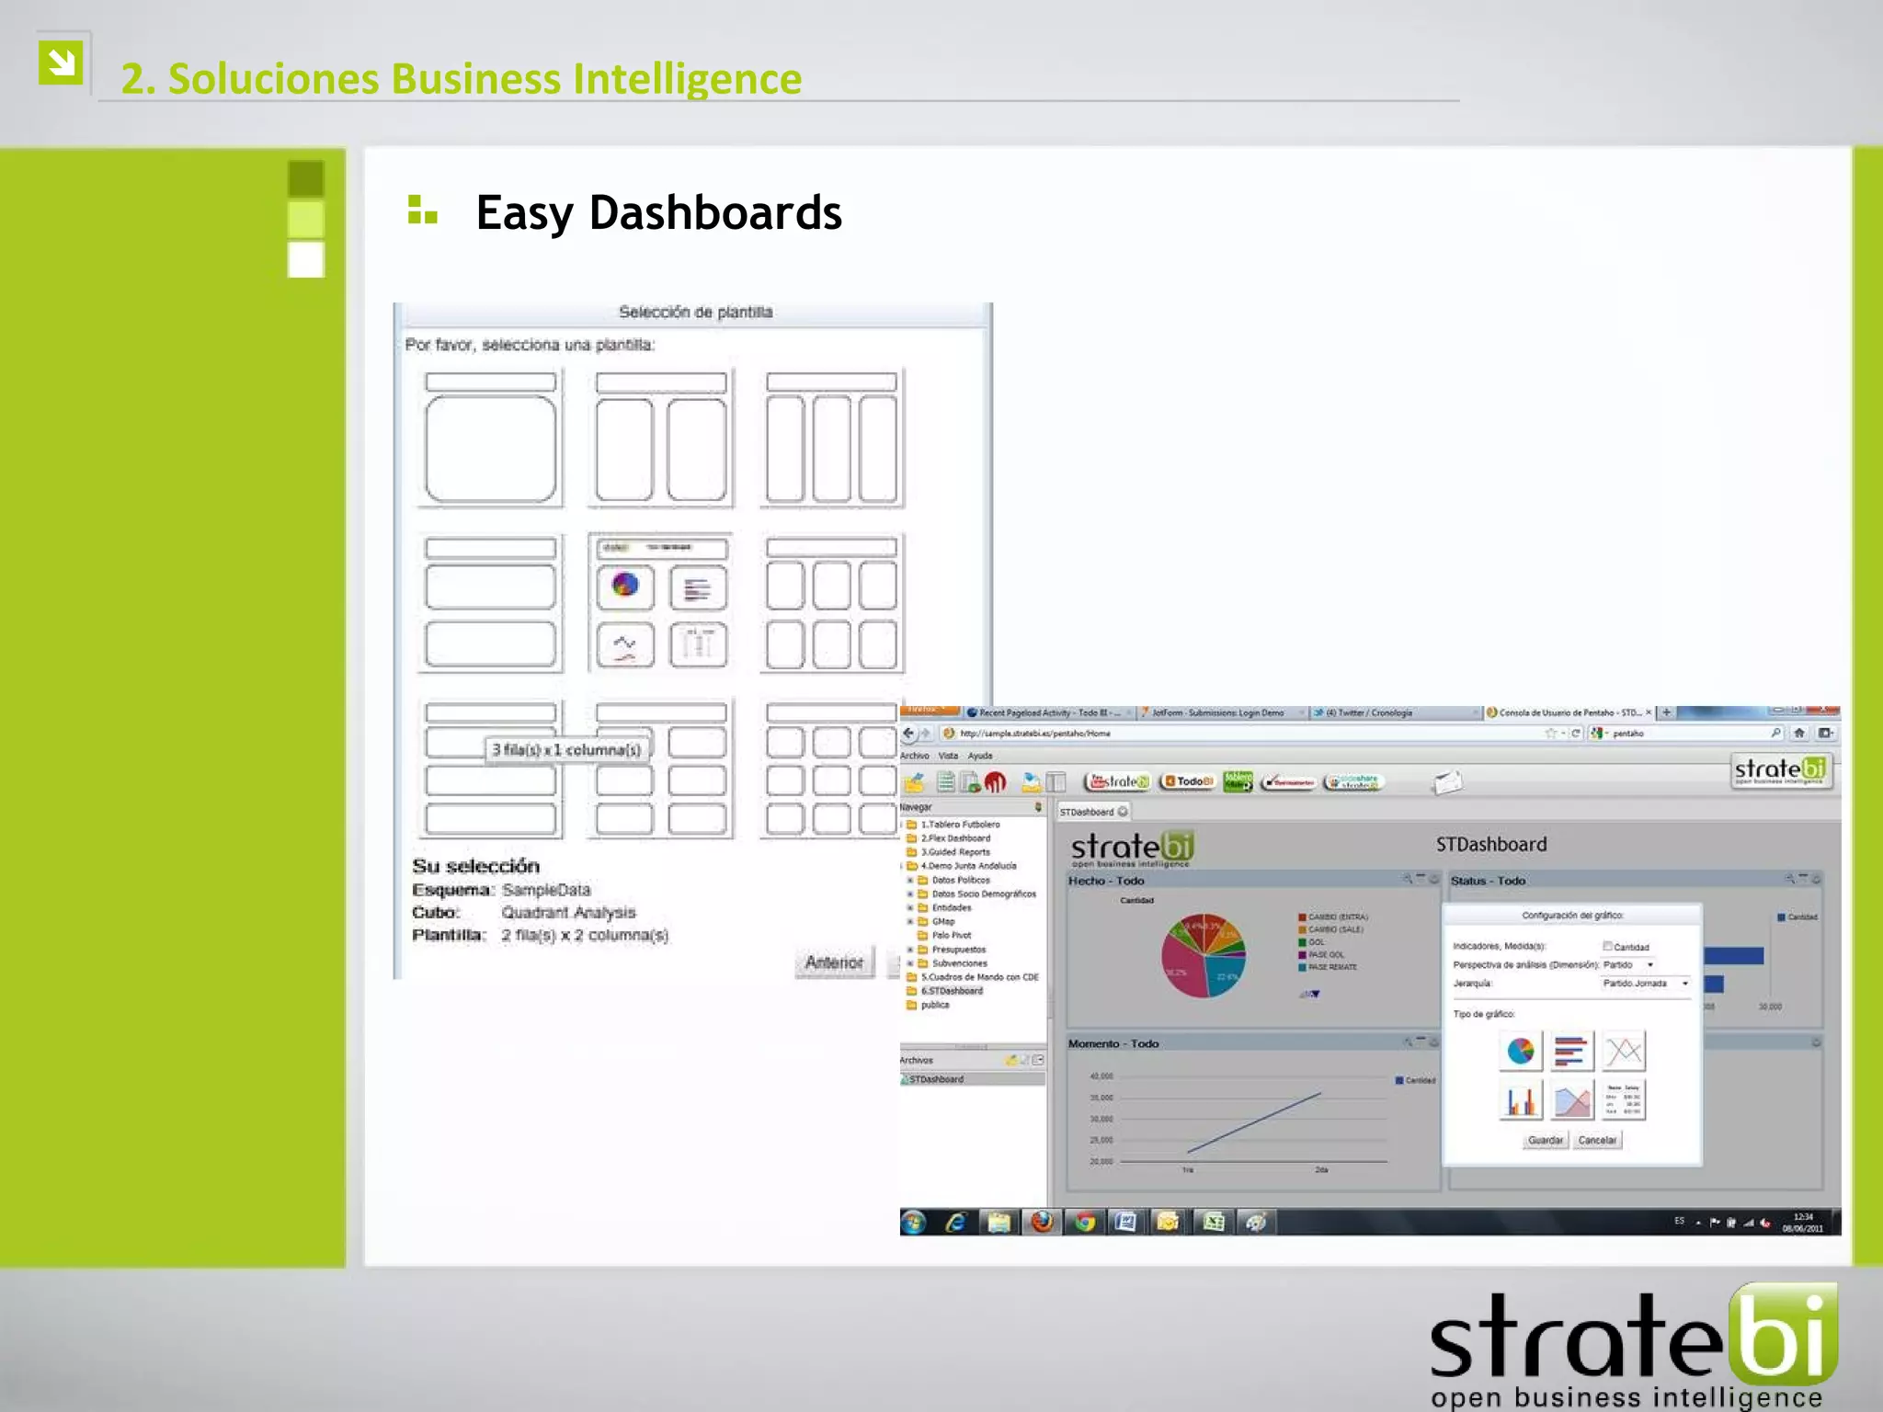Select the vertical column chart type icon

1520,1100
